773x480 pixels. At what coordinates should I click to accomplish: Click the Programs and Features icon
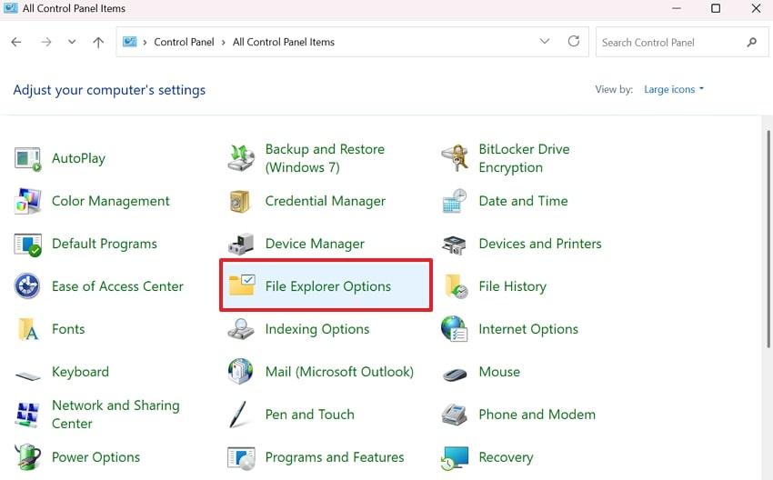[241, 458]
